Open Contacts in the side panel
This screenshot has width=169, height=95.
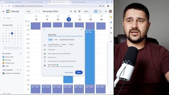pyautogui.click(x=111, y=28)
